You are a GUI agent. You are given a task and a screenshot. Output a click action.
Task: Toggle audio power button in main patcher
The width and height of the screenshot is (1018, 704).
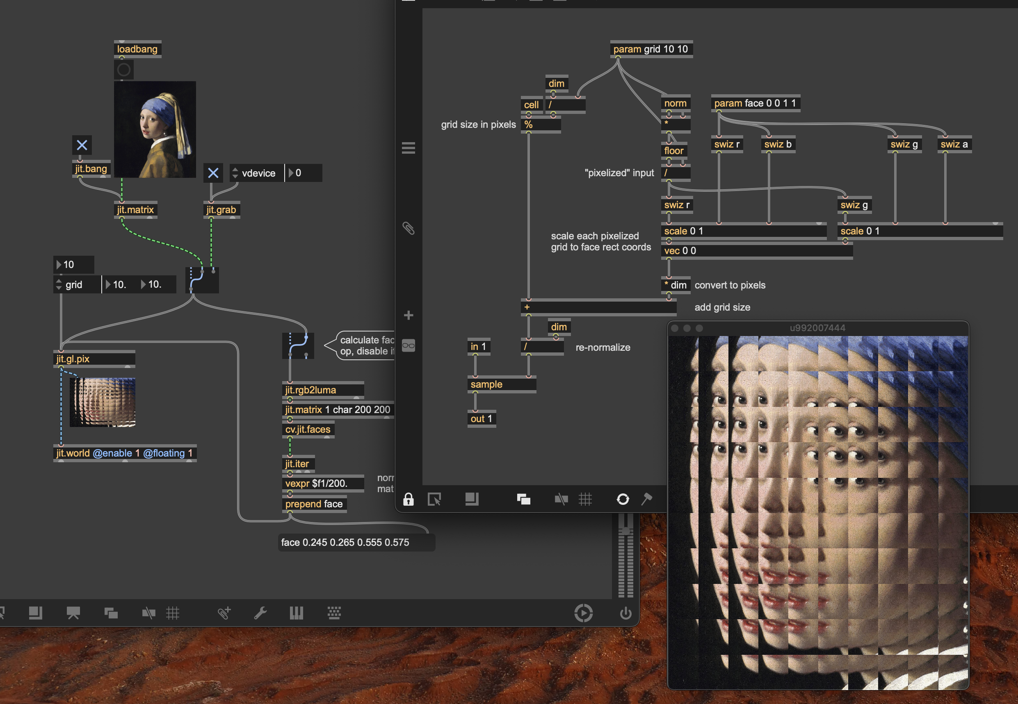click(625, 613)
